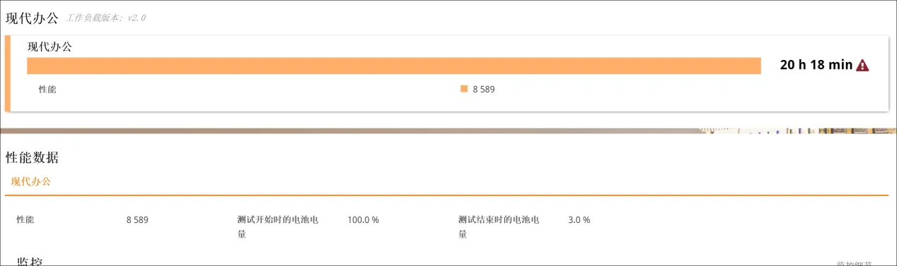Image resolution: width=897 pixels, height=266 pixels.
Task: Click the orange legend square beside 8 589
Action: [464, 89]
